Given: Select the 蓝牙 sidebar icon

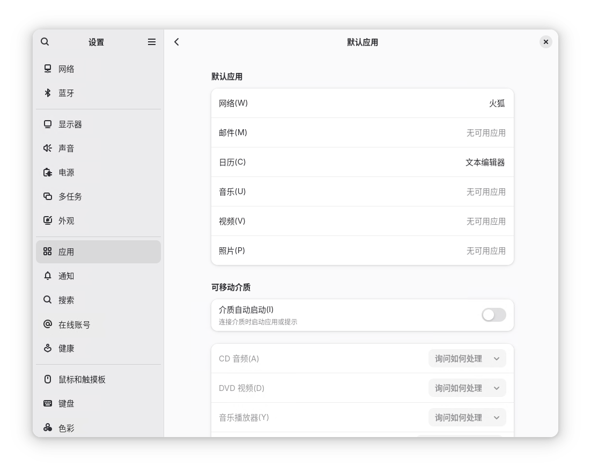Looking at the screenshot, I should pyautogui.click(x=47, y=93).
